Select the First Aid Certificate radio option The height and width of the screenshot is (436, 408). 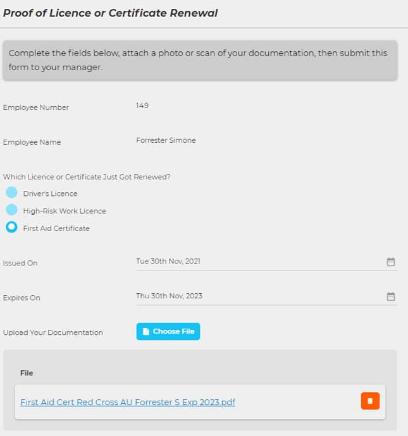click(11, 227)
